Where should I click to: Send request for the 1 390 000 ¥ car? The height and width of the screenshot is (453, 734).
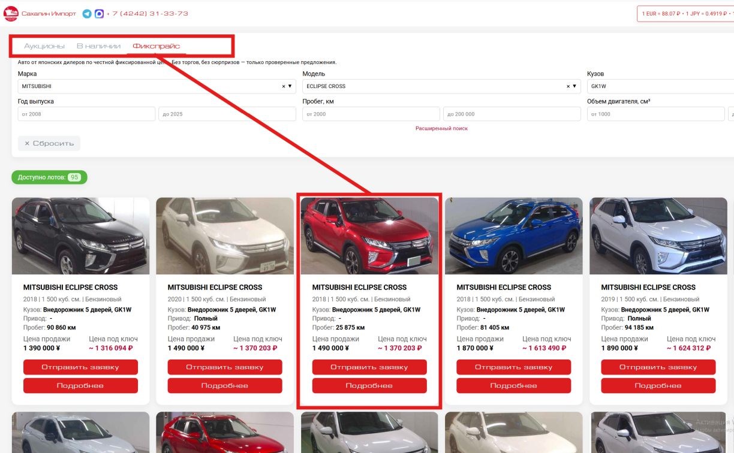point(80,367)
